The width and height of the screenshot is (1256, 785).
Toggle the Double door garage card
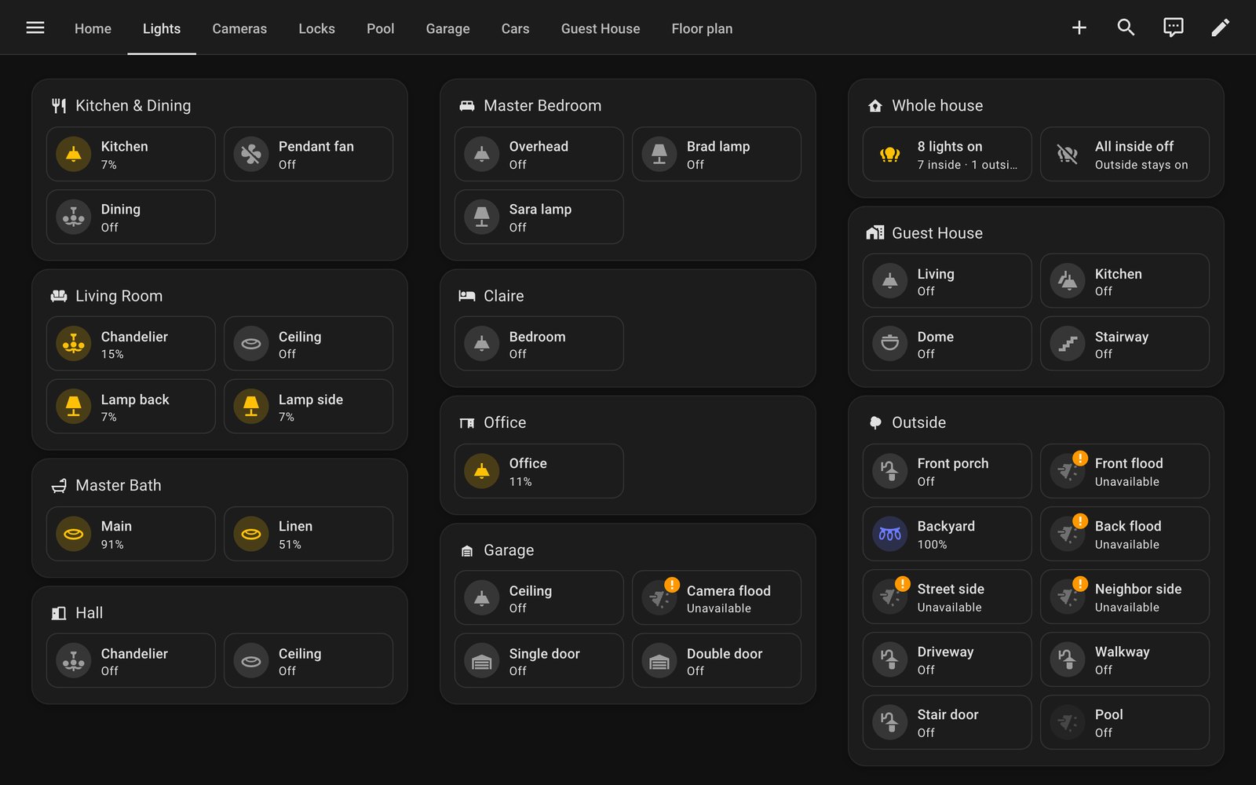pyautogui.click(x=717, y=661)
